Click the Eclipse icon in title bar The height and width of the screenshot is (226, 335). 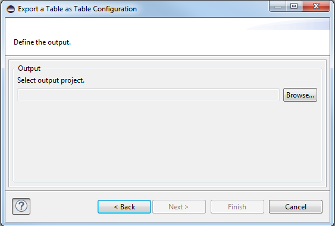11,9
